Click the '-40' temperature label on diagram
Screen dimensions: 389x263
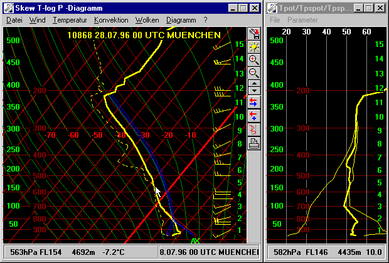120,135
